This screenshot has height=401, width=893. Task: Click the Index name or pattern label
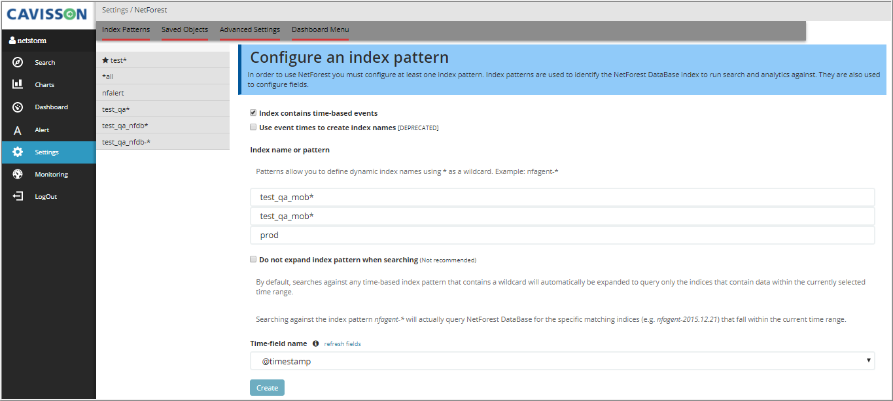pos(290,150)
